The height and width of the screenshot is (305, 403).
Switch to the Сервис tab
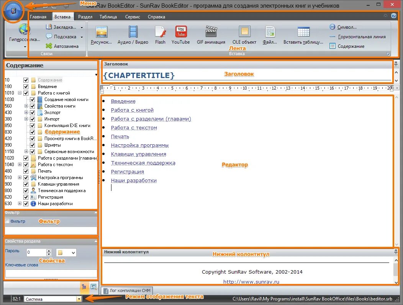pyautogui.click(x=133, y=17)
